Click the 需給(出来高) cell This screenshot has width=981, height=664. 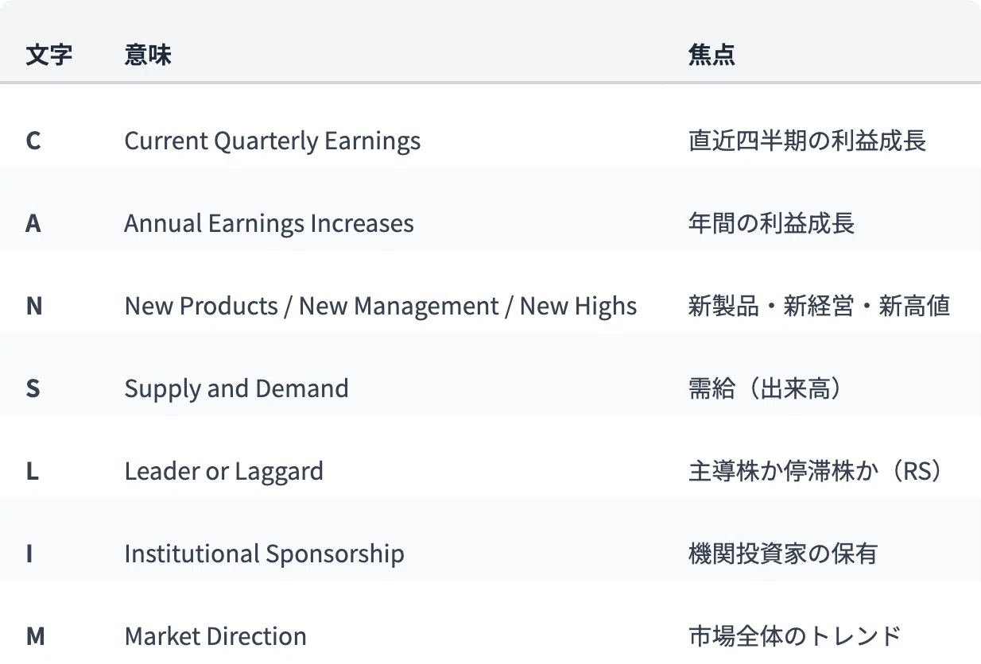point(766,389)
